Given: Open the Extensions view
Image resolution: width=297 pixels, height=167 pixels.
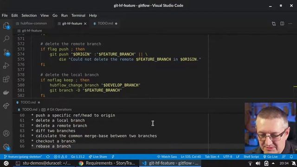Looking at the screenshot, I should 6,79.
